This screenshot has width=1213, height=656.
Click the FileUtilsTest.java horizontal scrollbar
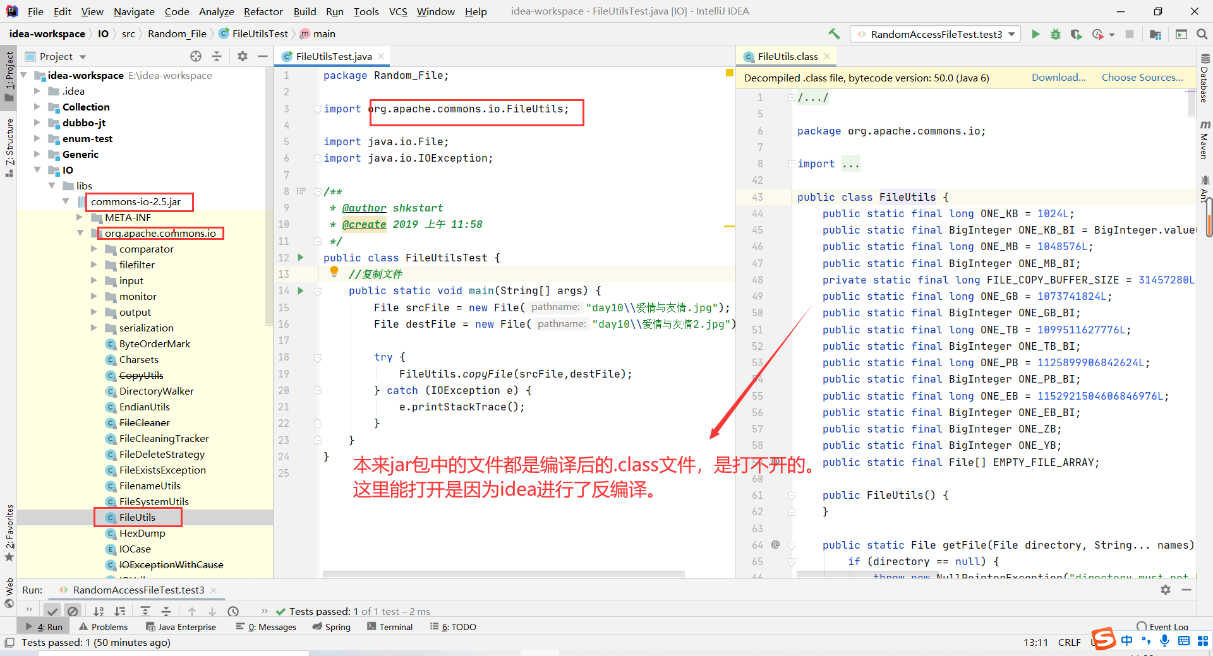[x=504, y=575]
